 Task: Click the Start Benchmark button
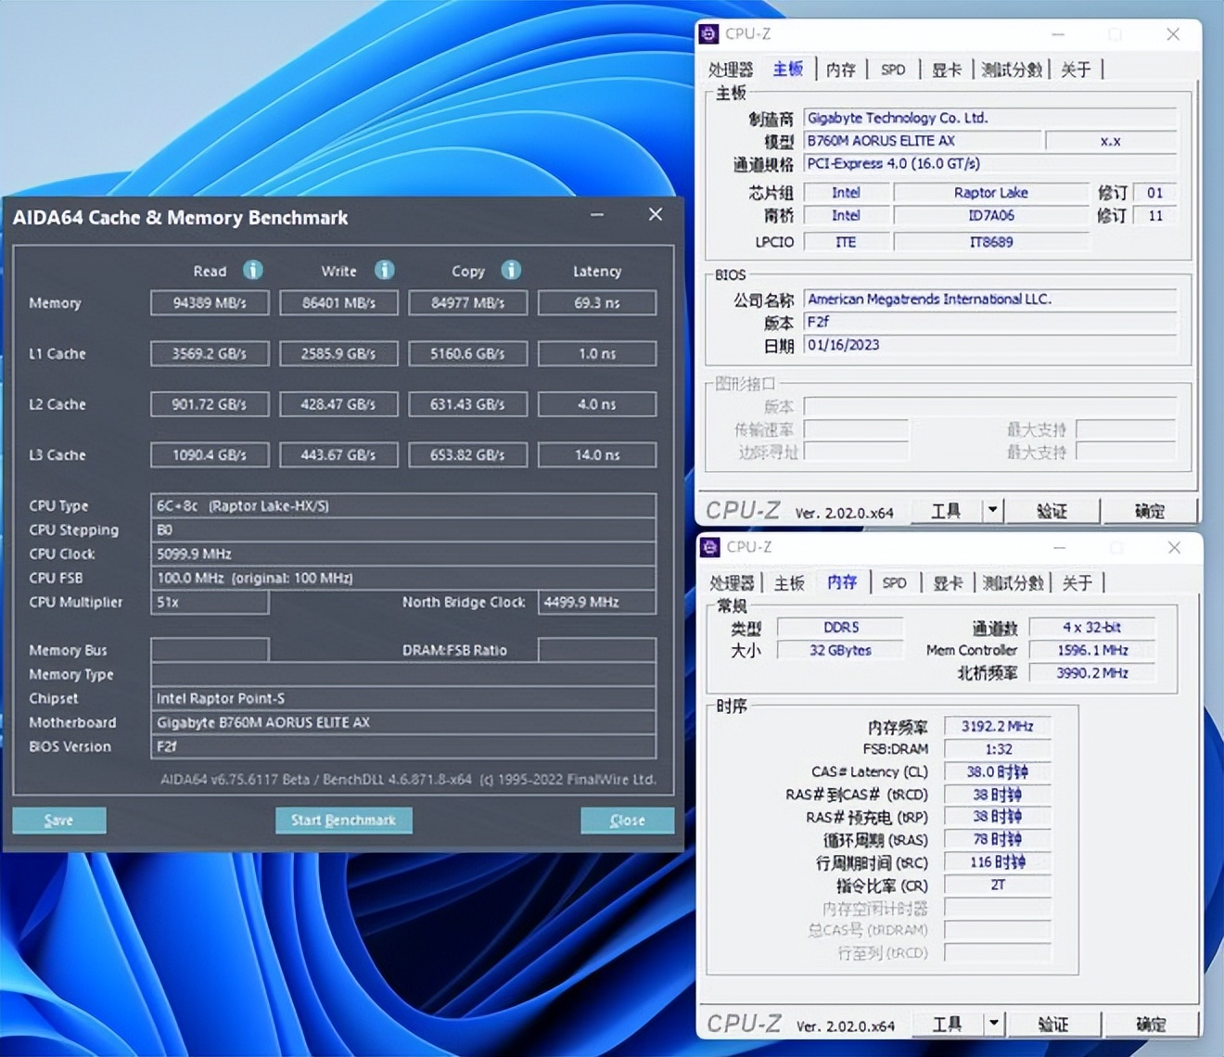pyautogui.click(x=343, y=820)
